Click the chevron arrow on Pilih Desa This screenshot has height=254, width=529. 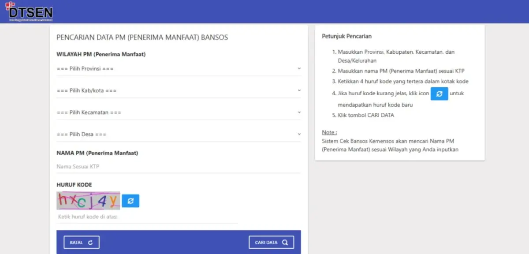click(299, 134)
